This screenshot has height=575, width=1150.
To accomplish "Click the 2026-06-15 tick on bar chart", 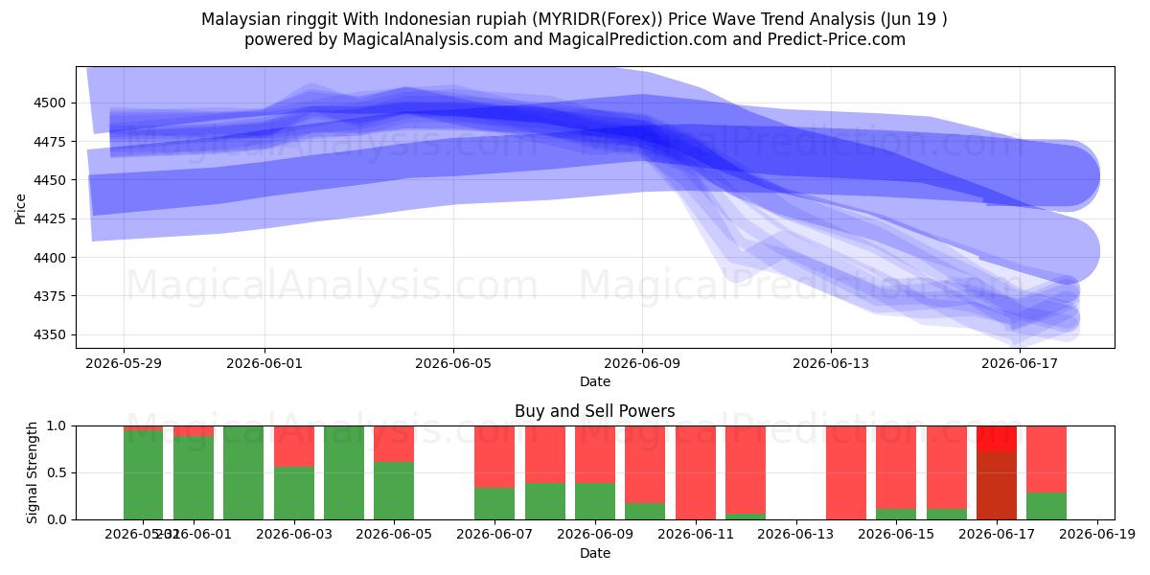I will coord(896,534).
